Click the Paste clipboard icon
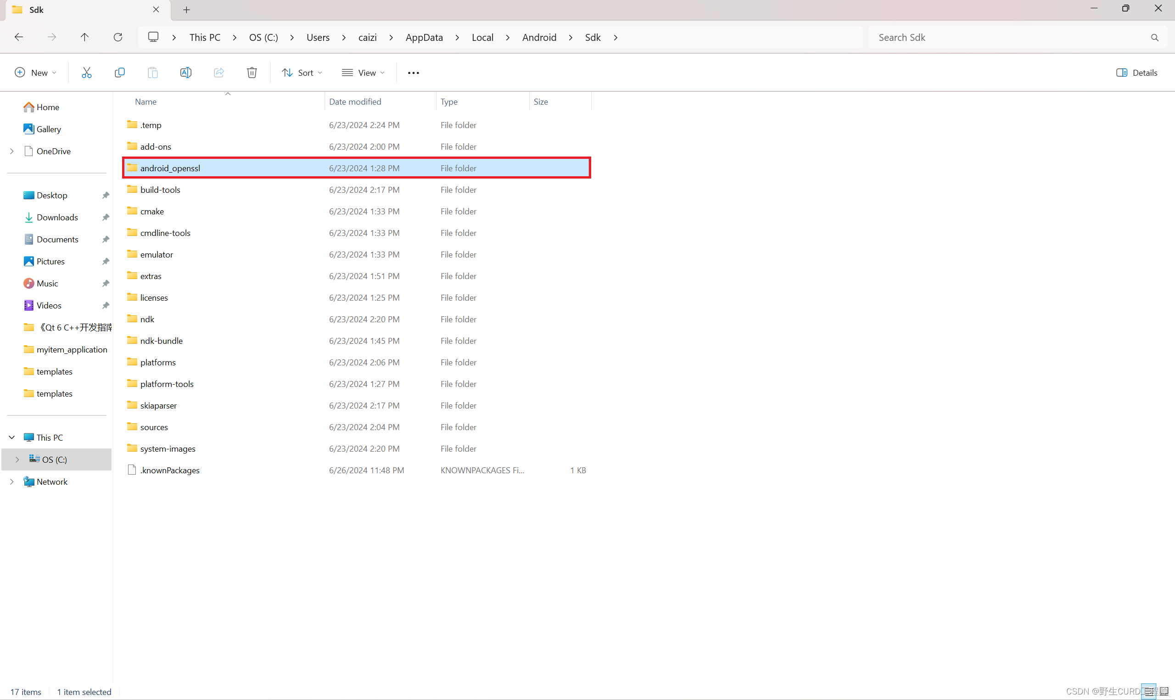The width and height of the screenshot is (1175, 700). (153, 73)
